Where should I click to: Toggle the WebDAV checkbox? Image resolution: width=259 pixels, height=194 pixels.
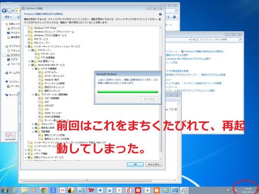[x=39, y=80]
